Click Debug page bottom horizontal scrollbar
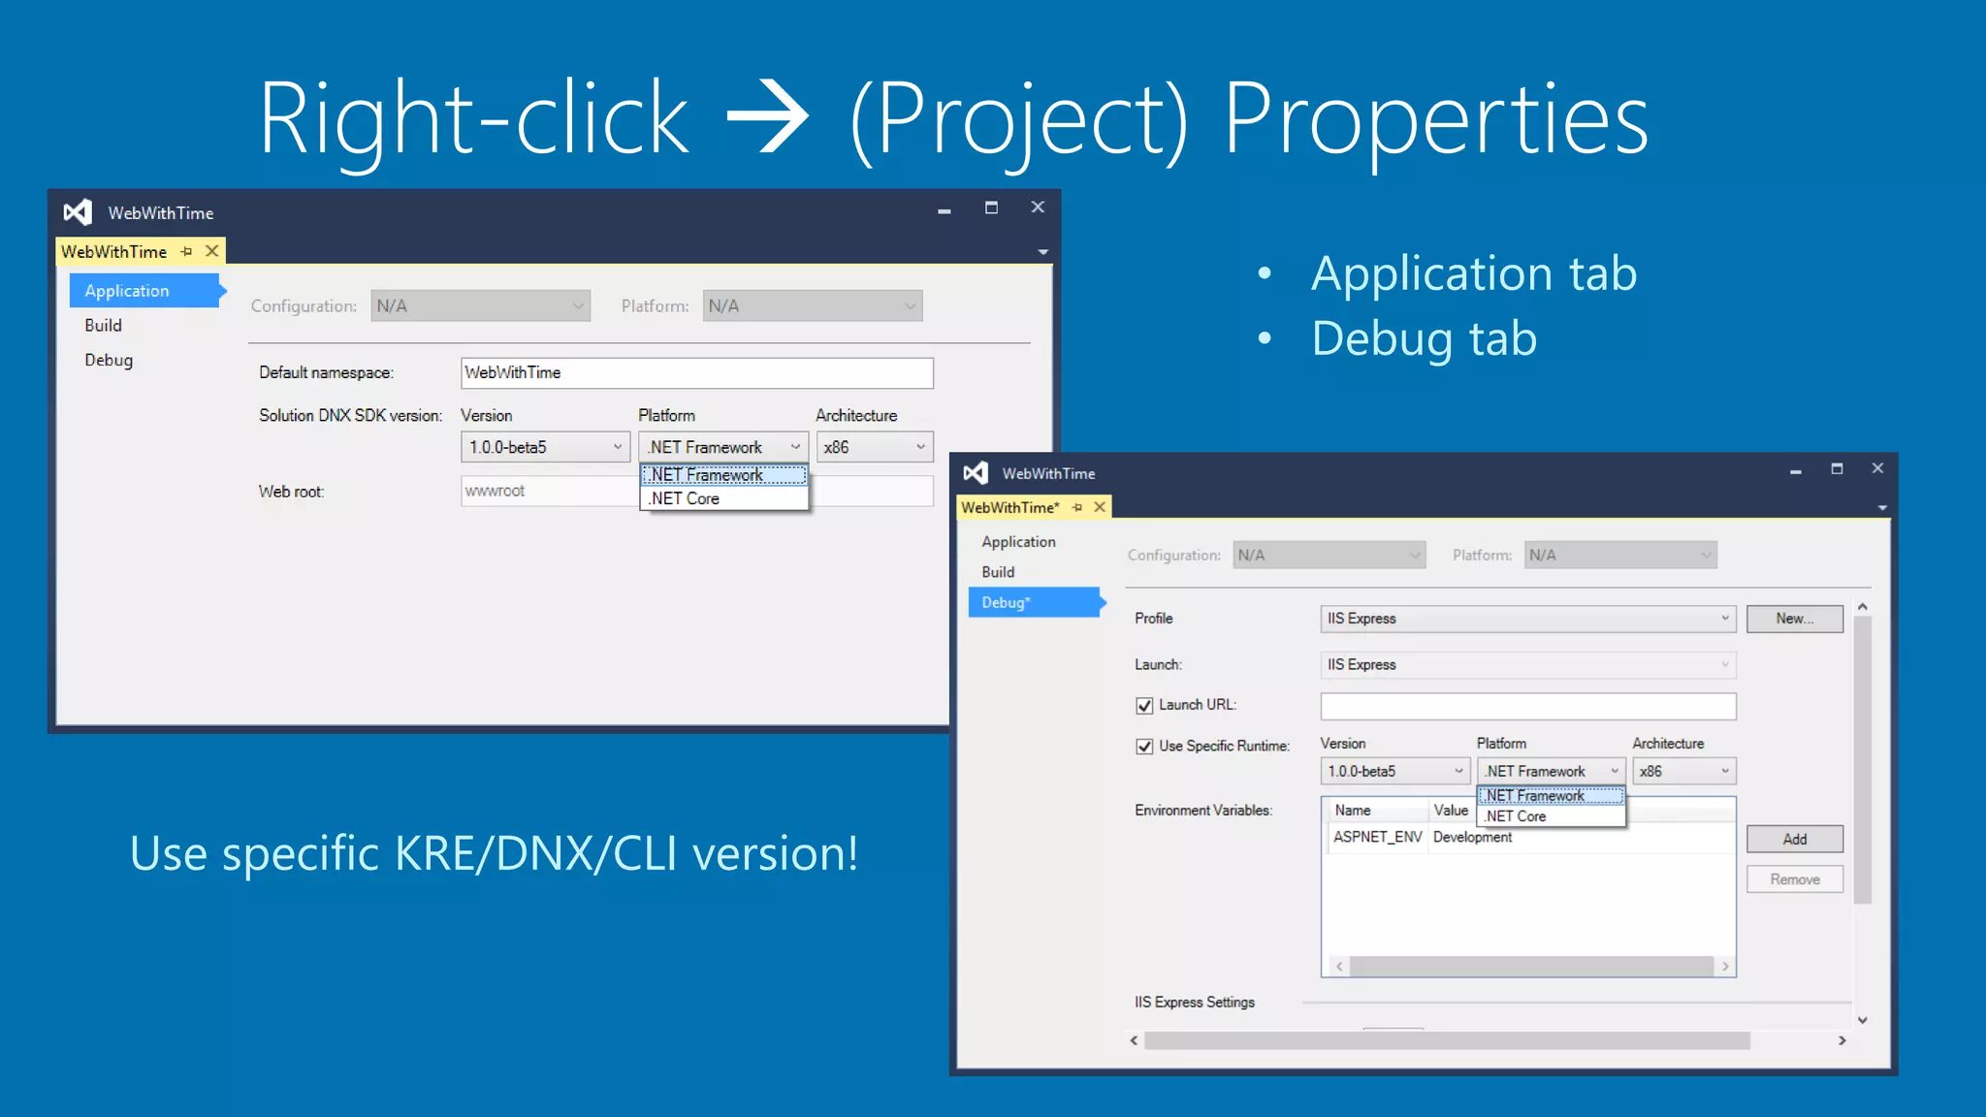Image resolution: width=1986 pixels, height=1117 pixels. tap(1447, 1040)
